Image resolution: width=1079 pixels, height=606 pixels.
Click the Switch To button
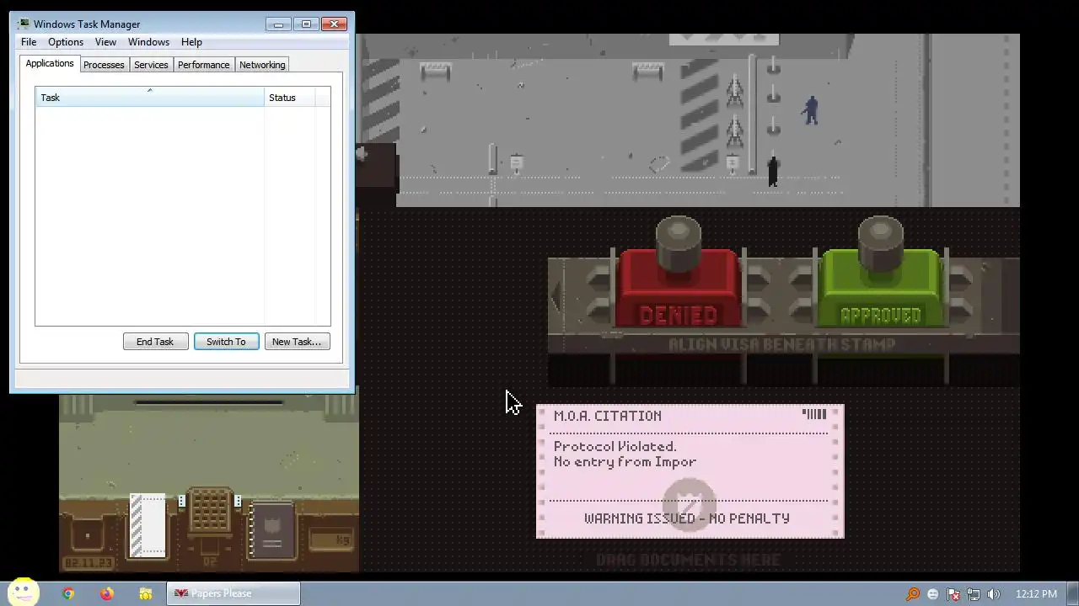(x=226, y=342)
